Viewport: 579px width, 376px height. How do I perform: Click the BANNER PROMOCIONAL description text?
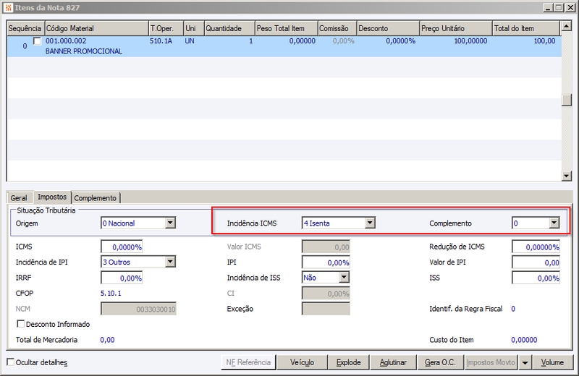click(84, 51)
